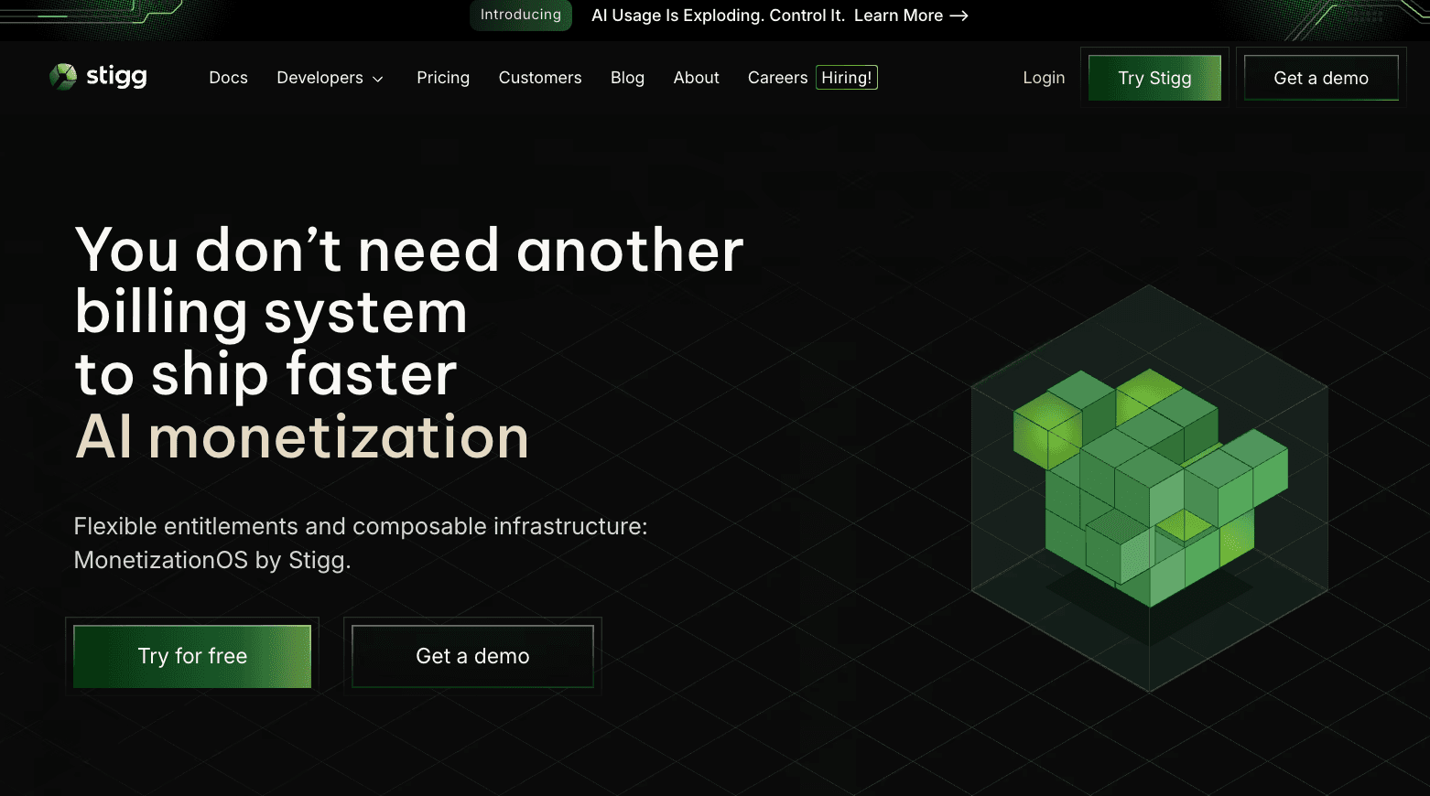The image size is (1430, 796).
Task: Open the About page
Action: click(696, 78)
